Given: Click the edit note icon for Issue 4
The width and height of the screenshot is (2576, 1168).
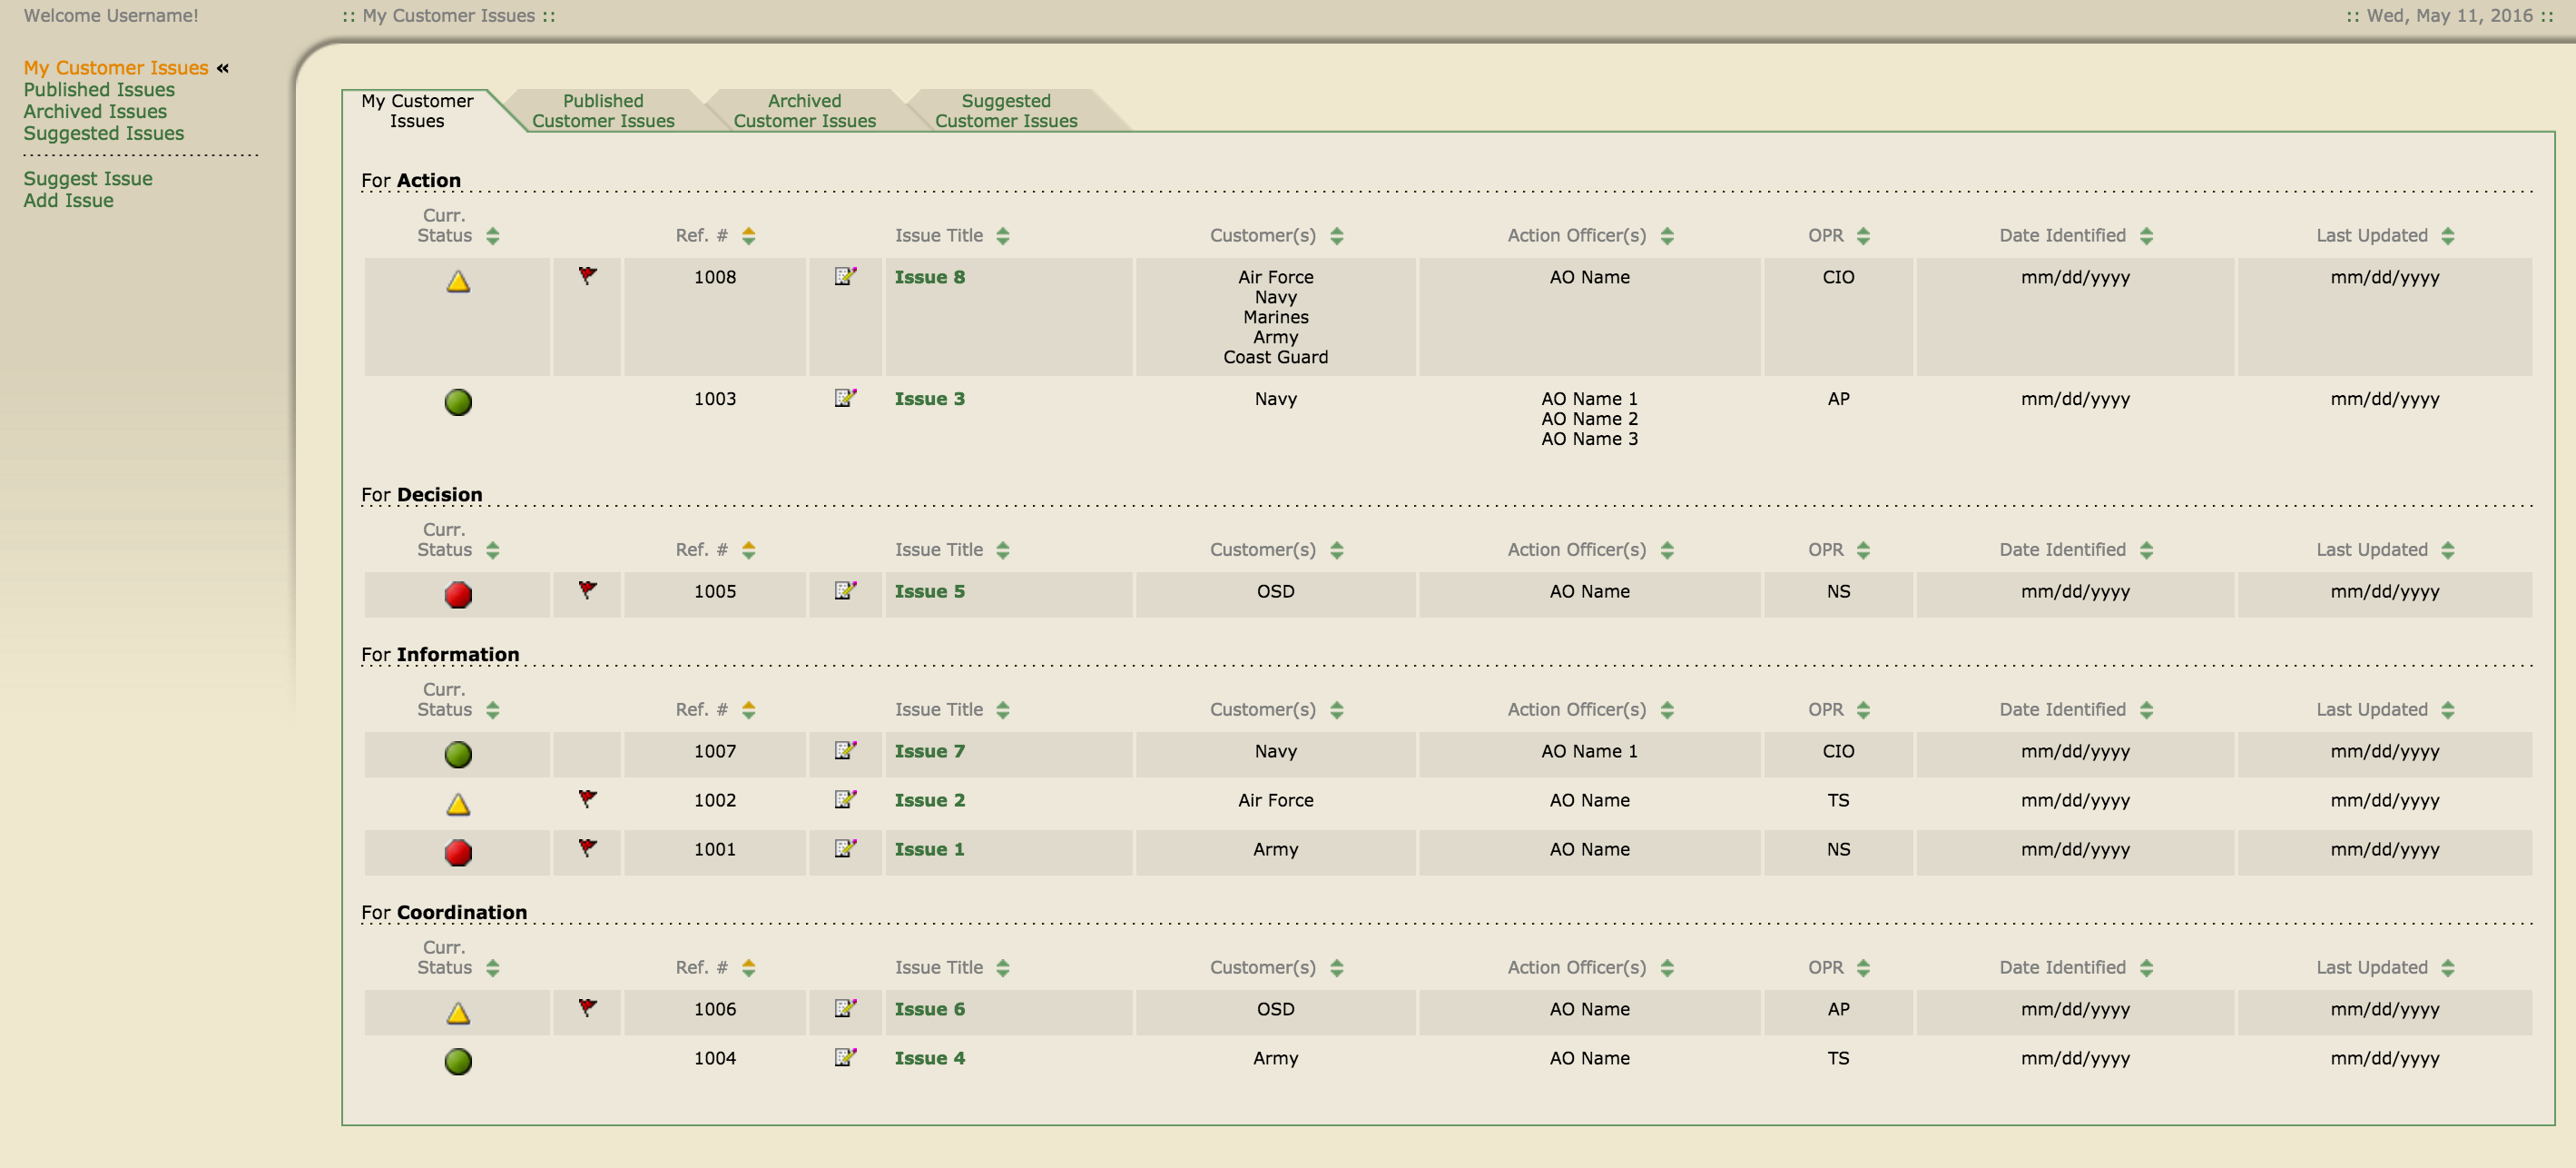Looking at the screenshot, I should point(845,1057).
